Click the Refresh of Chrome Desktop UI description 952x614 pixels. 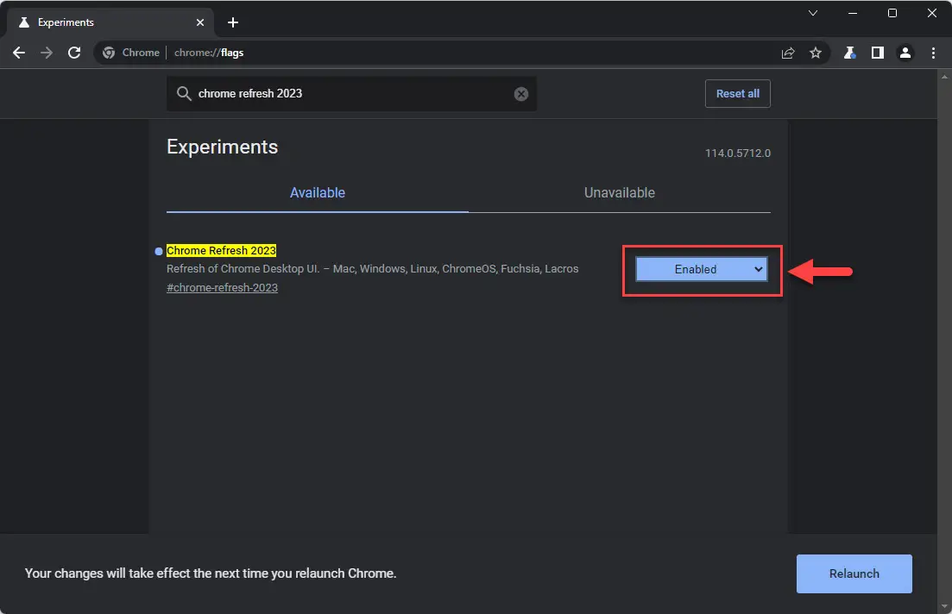372,269
